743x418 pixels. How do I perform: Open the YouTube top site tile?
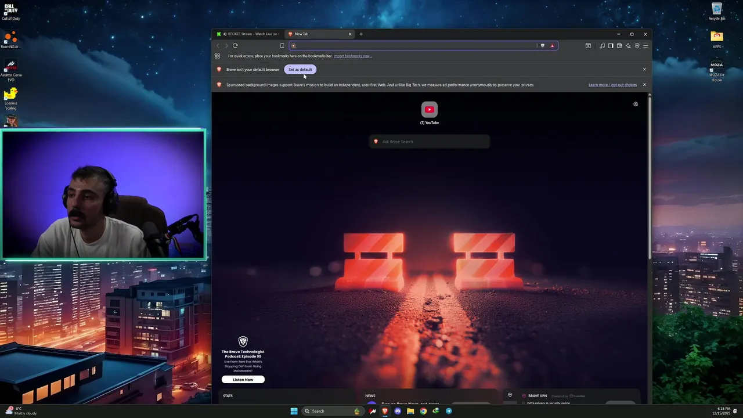430,113
